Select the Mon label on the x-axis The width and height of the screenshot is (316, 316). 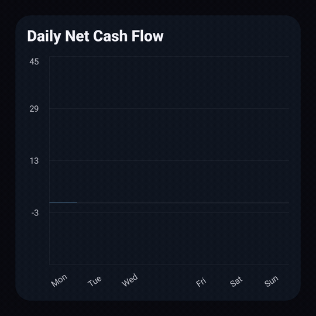[x=59, y=280]
